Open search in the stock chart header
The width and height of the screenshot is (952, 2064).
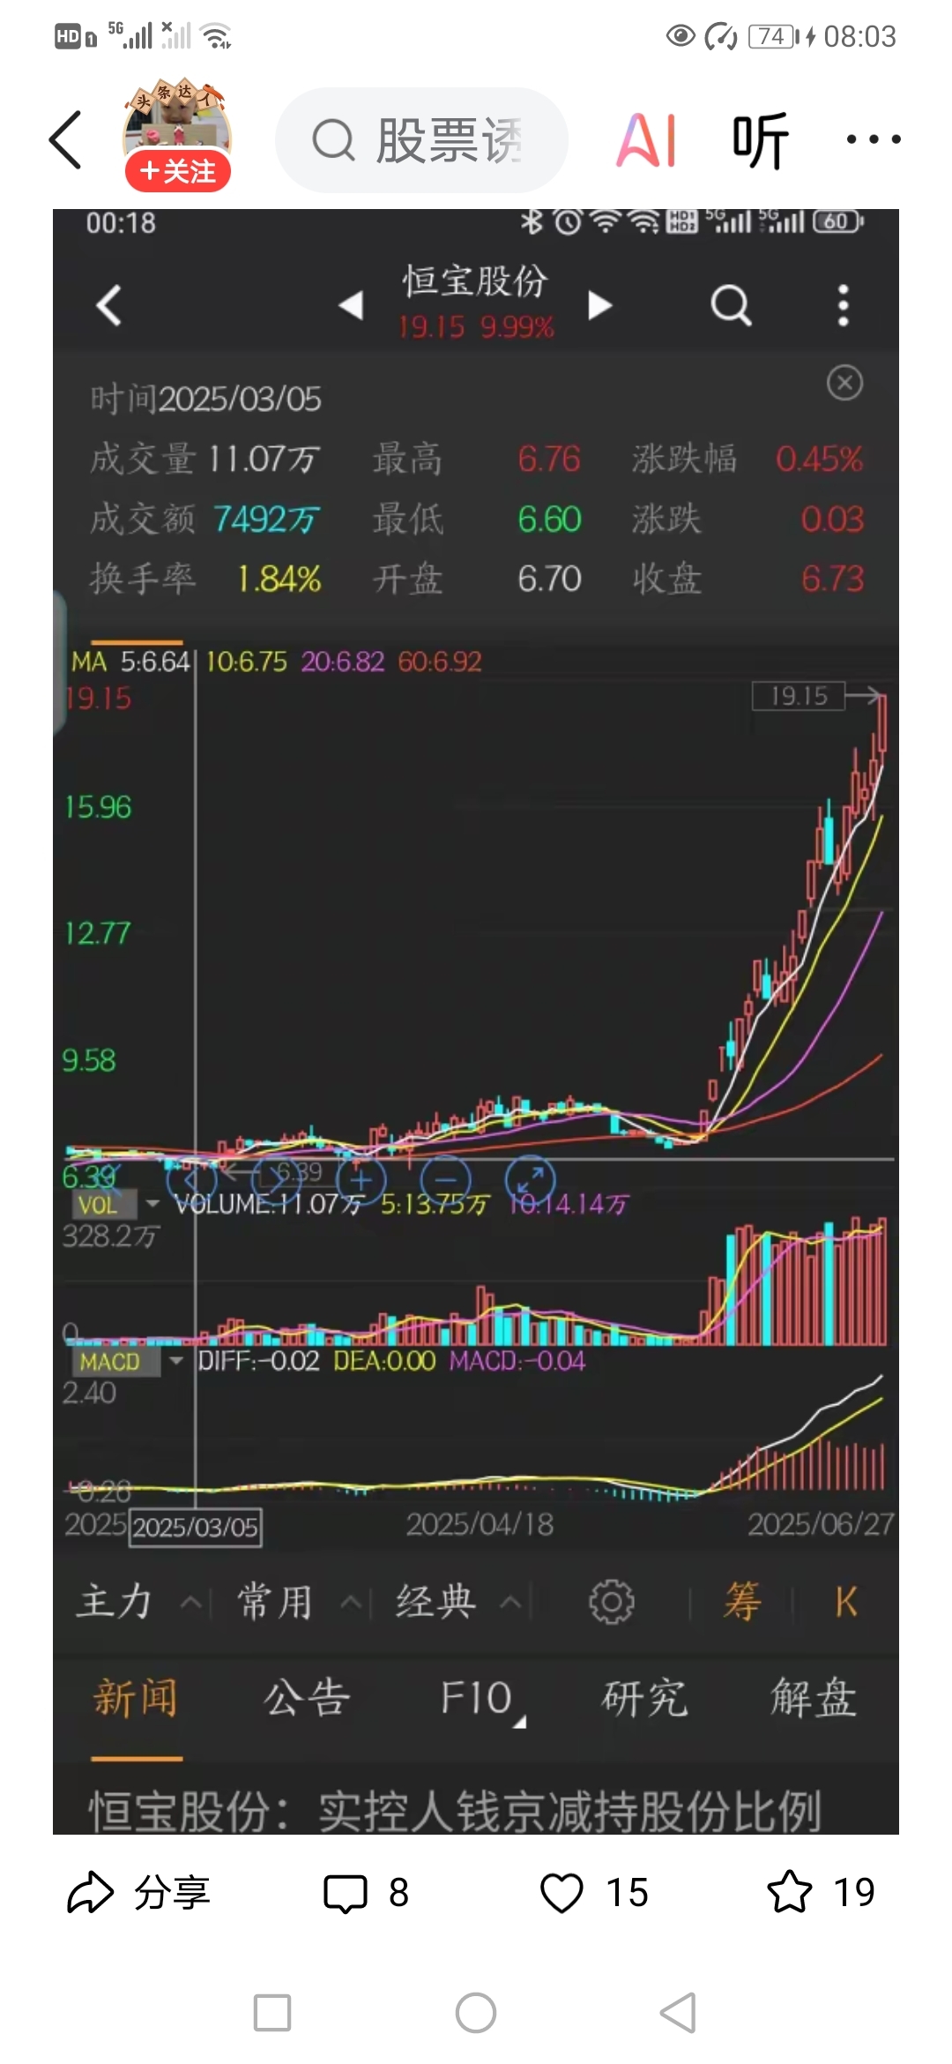pos(731,305)
